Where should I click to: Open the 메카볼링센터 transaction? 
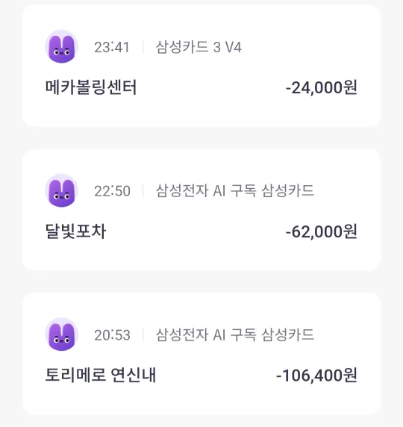click(201, 66)
